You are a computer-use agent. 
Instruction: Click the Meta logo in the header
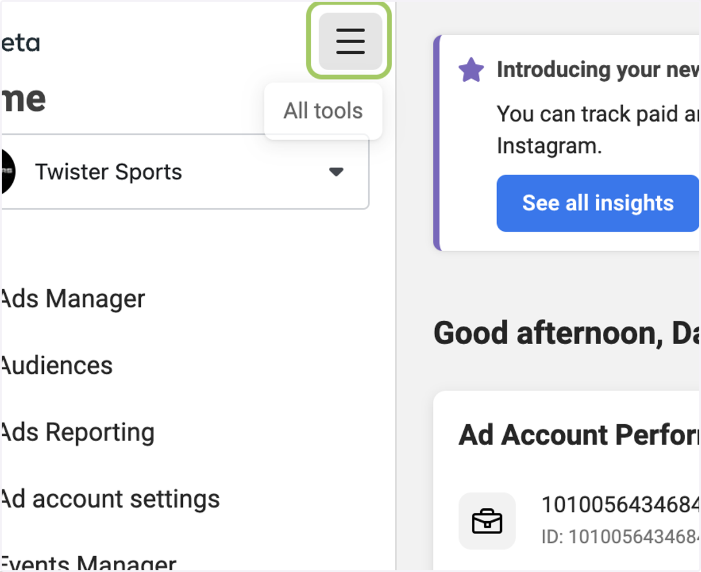tap(20, 43)
